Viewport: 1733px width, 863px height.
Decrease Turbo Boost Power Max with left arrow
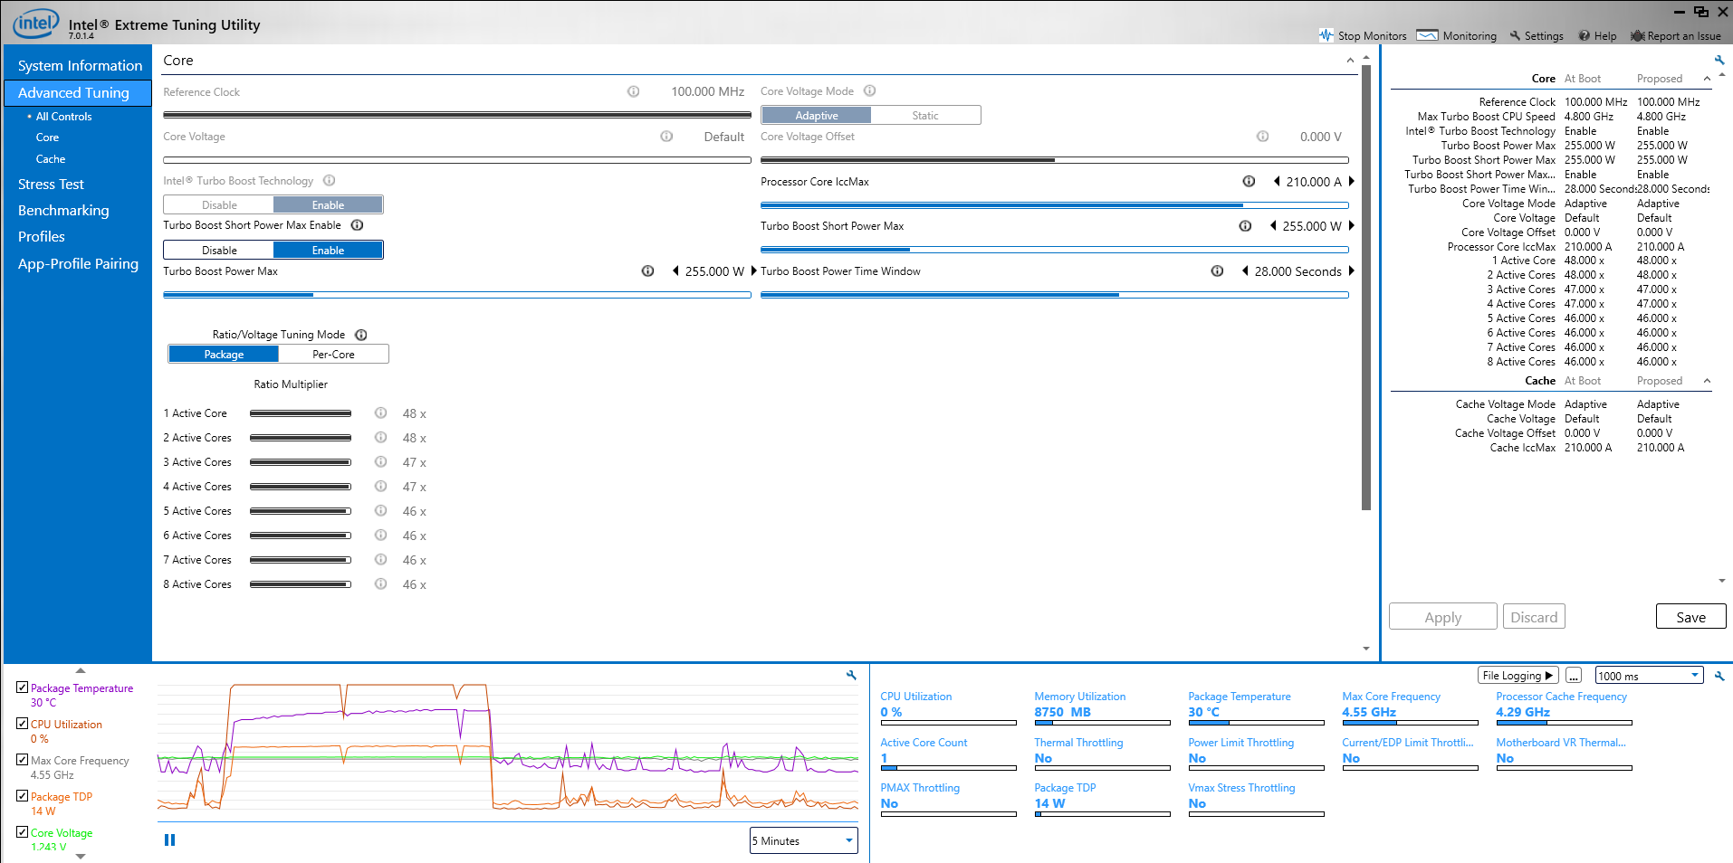point(675,271)
